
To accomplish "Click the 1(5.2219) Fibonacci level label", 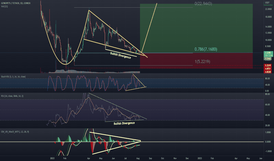I will [x=202, y=61].
